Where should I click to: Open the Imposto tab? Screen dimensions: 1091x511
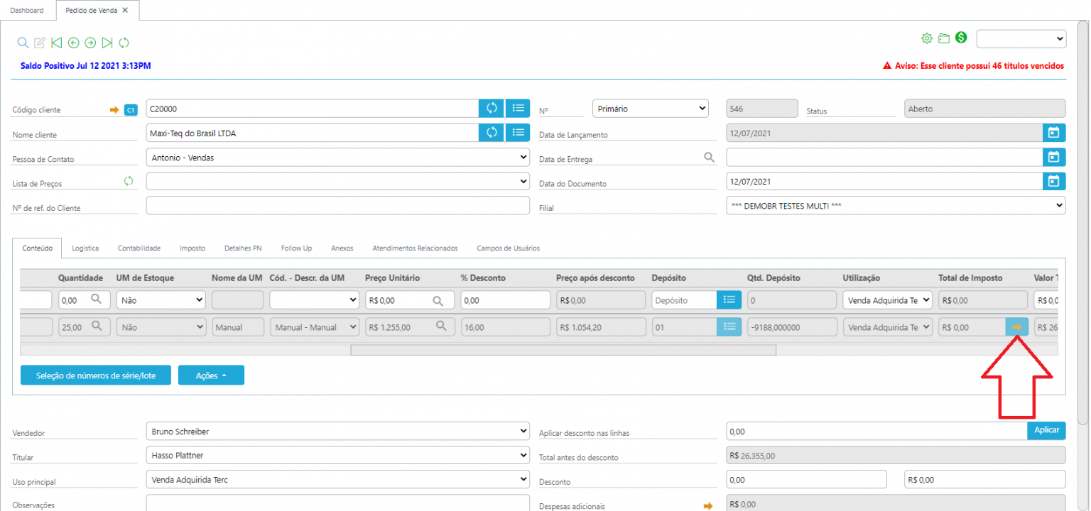pos(192,248)
